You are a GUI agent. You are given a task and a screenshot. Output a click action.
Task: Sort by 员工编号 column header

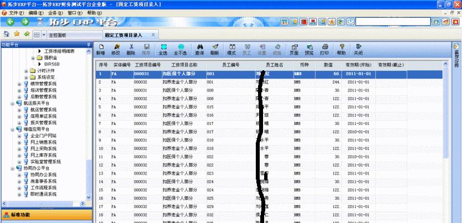point(231,65)
